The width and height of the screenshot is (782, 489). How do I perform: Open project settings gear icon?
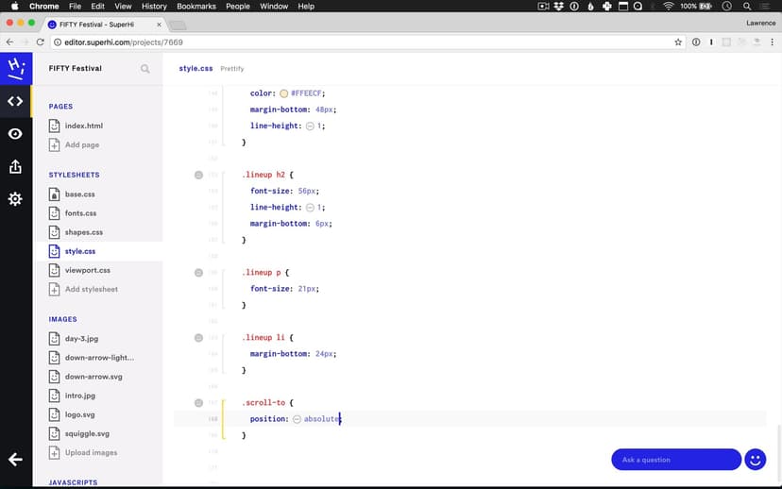tap(15, 199)
